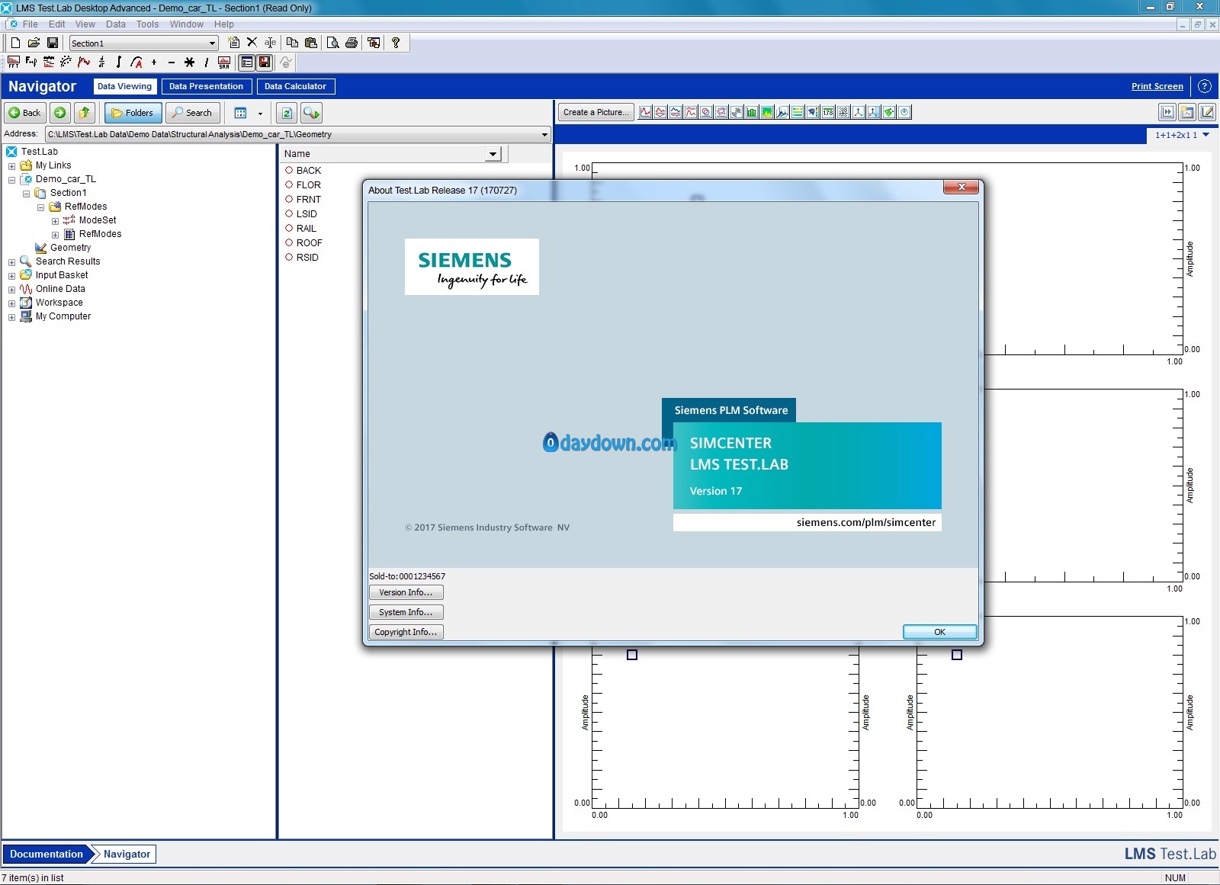This screenshot has width=1220, height=885.
Task: Toggle the Folders pane button
Action: (133, 113)
